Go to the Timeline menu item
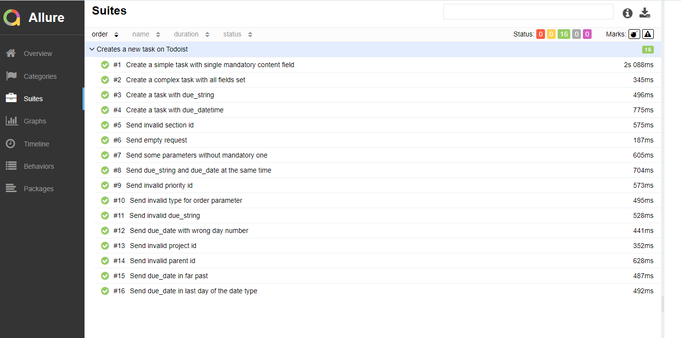 [x=36, y=144]
